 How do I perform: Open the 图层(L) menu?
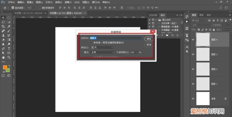point(39,2)
